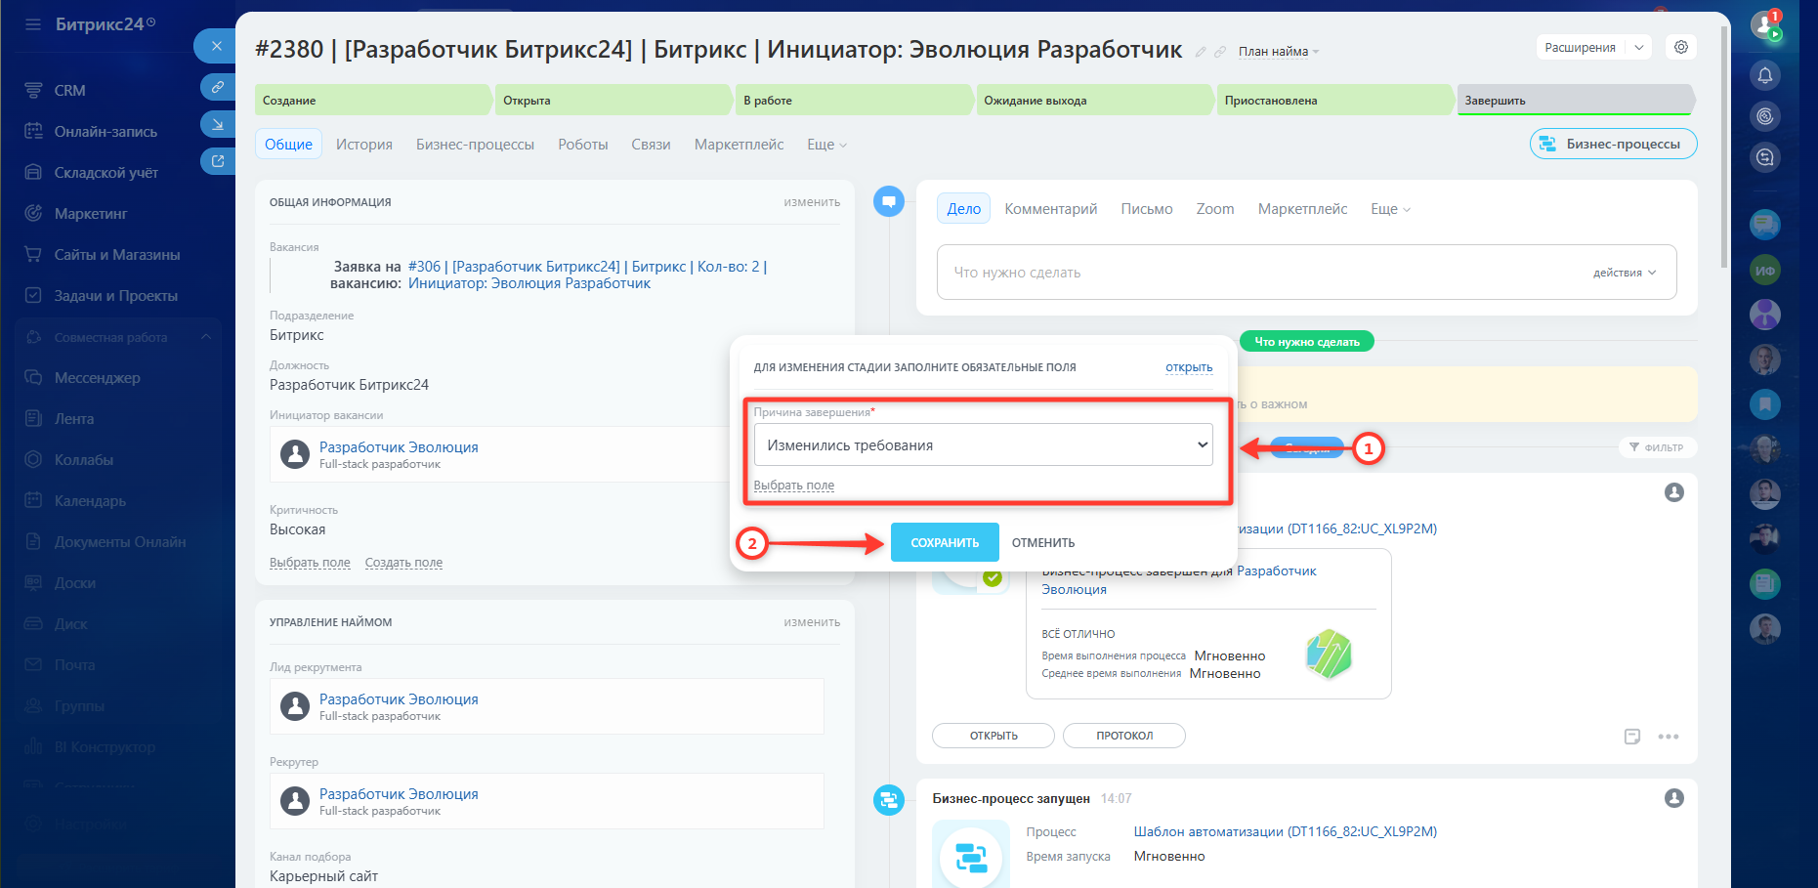Open Мессенджер in sidebar
The height and width of the screenshot is (888, 1818).
point(97,377)
